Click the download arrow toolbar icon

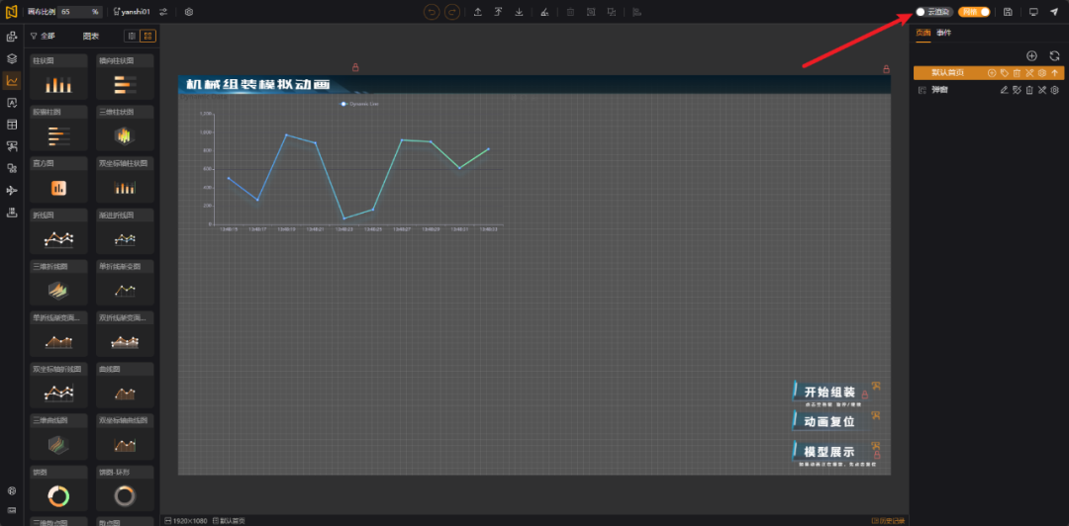click(x=520, y=12)
